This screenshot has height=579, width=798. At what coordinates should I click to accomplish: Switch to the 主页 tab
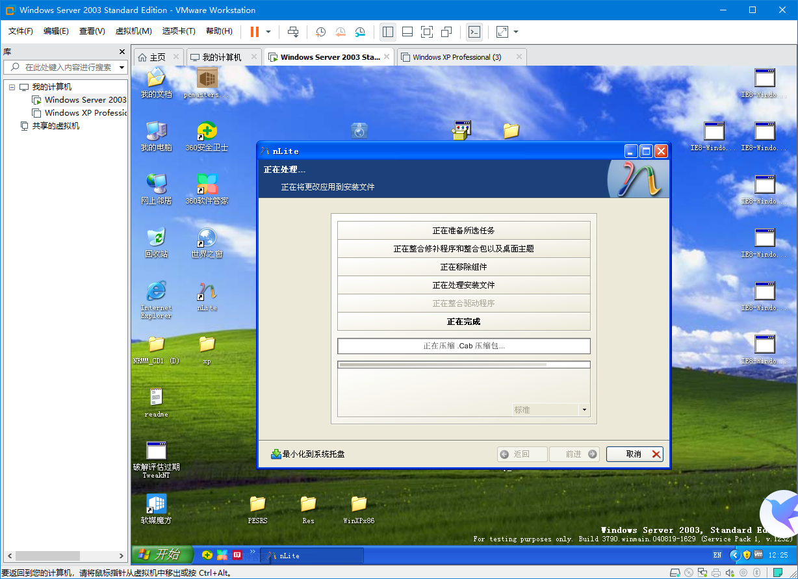[158, 57]
